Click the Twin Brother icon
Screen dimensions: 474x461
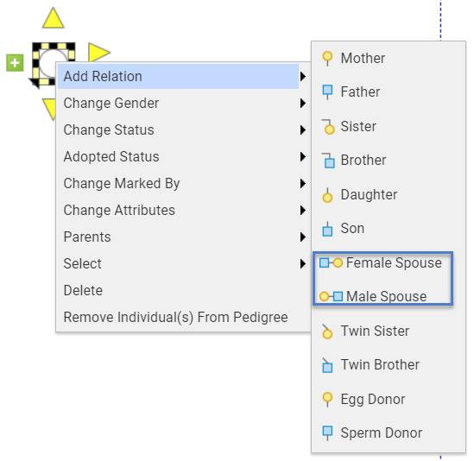327,365
